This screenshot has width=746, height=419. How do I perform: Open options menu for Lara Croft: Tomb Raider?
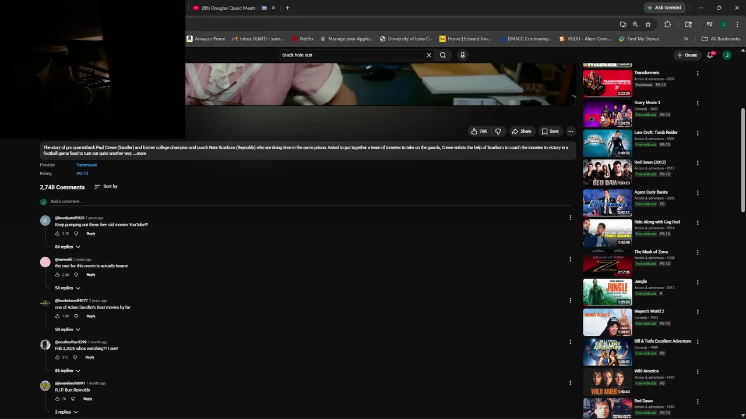(698, 133)
